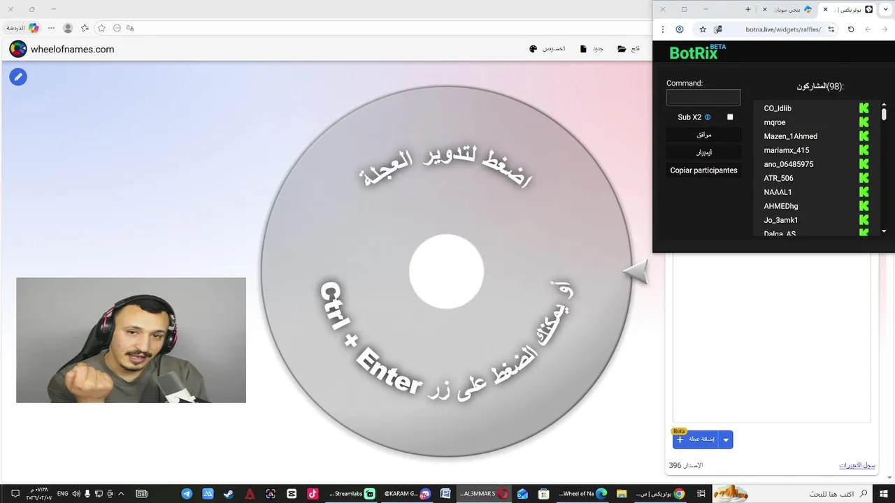Show hidden system tray icons arrow
Viewport: 895px width, 503px height.
pyautogui.click(x=122, y=493)
